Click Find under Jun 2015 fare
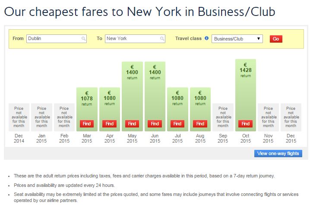Image resolution: width=310 pixels, height=205 pixels. (x=155, y=124)
